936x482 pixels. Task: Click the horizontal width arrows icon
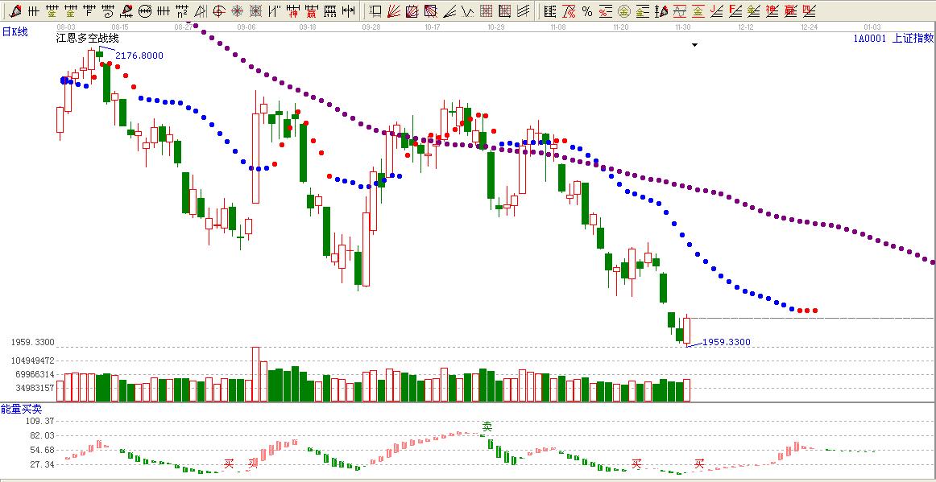[348, 11]
